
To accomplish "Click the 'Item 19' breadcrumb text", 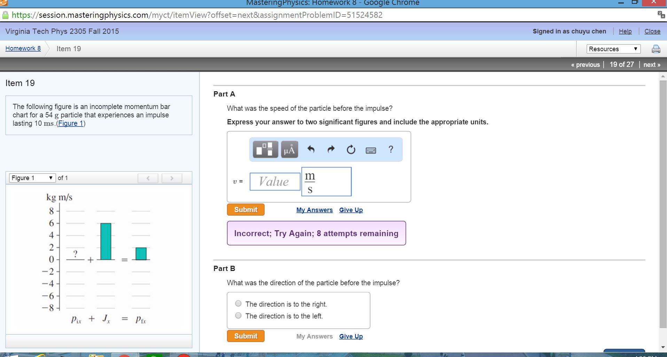I will click(x=69, y=49).
